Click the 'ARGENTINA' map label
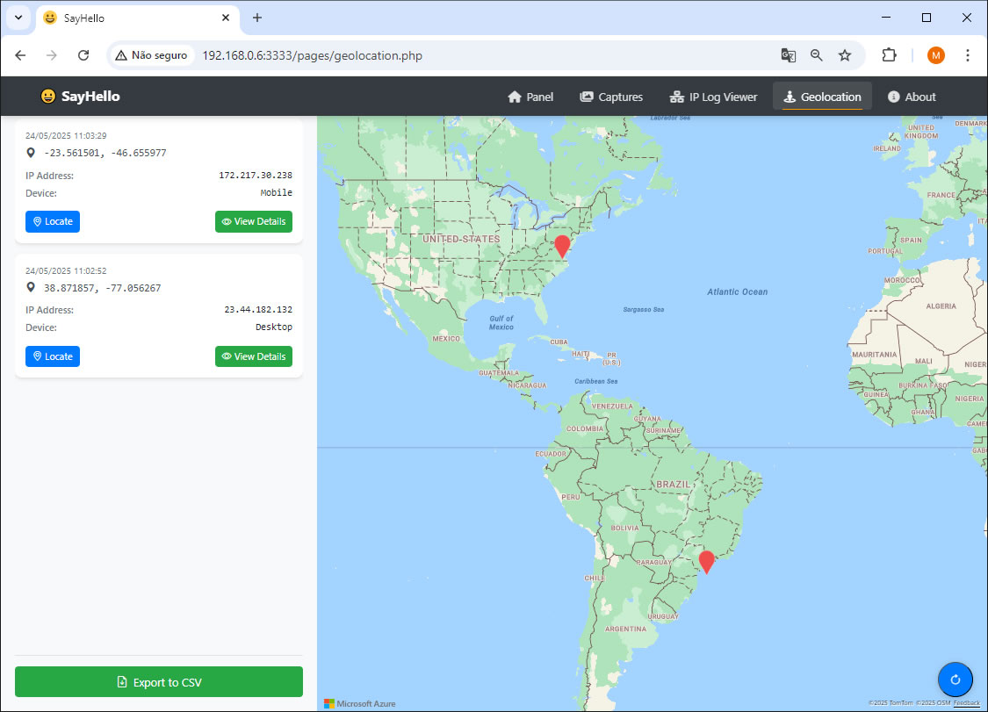988x712 pixels. point(625,629)
